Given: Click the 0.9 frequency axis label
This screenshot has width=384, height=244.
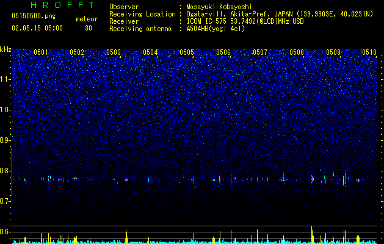Looking at the screenshot, I should pyautogui.click(x=5, y=140).
